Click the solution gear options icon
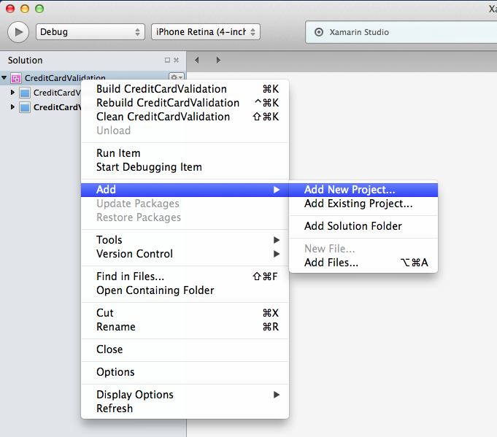 pyautogui.click(x=175, y=78)
